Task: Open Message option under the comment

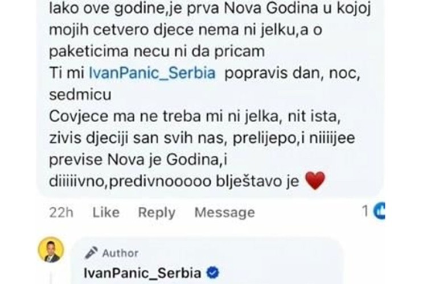Action: click(x=225, y=212)
